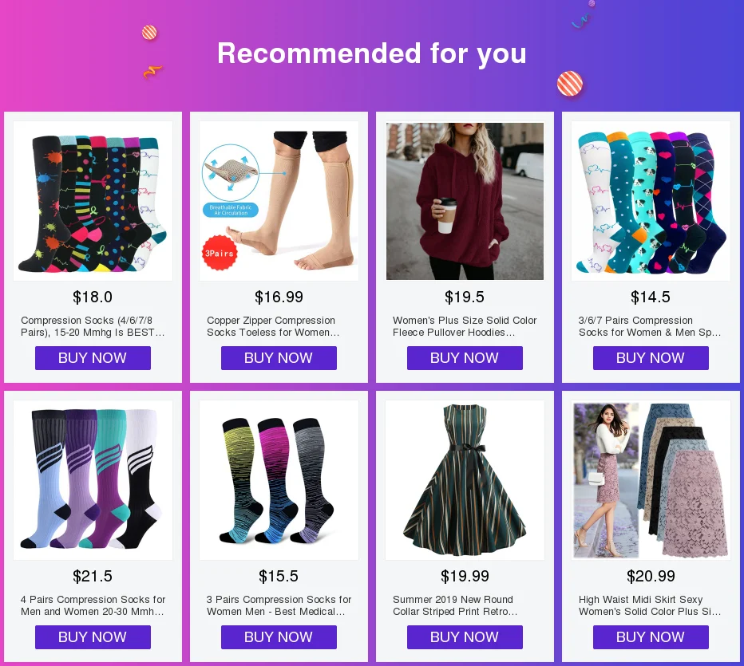View the burgundy hoodie product photo
The width and height of the screenshot is (744, 666).
click(x=465, y=201)
